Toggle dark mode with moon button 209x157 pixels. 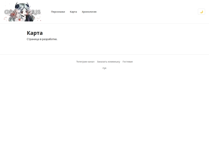[x=201, y=12]
